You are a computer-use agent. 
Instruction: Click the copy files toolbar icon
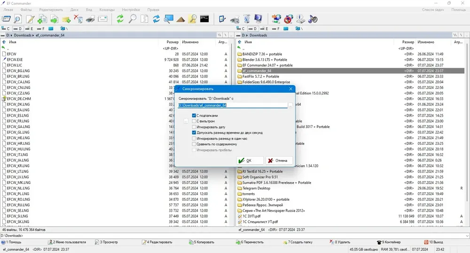click(x=42, y=19)
